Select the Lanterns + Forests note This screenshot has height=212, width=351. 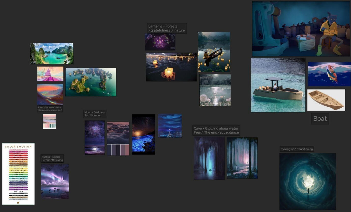pos(167,28)
